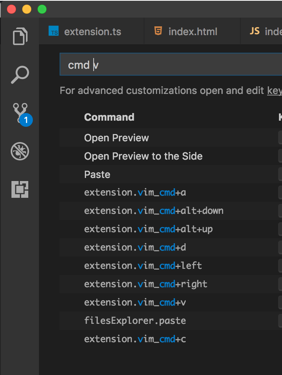282x375 pixels.
Task: Select the extension.vim_cmd+v keybinding row
Action: 135,302
